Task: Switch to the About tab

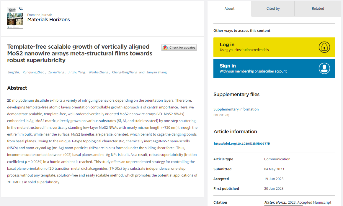Action: pyautogui.click(x=229, y=9)
